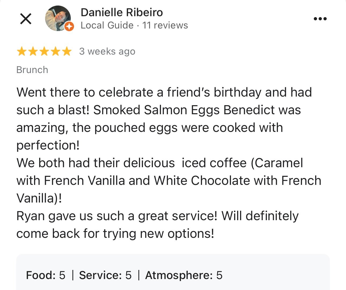Click the "Food: 5" rating
The width and height of the screenshot is (346, 290).
[46, 275]
